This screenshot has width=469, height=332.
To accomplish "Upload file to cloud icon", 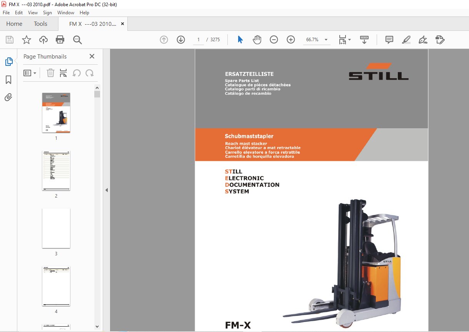I will (43, 40).
